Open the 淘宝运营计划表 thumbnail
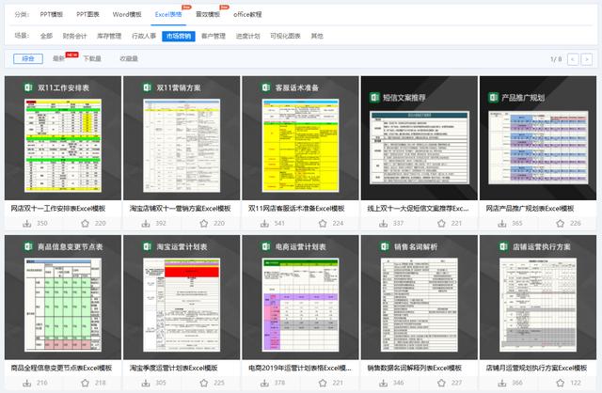Viewport: 602px width, 393px height. pos(182,297)
